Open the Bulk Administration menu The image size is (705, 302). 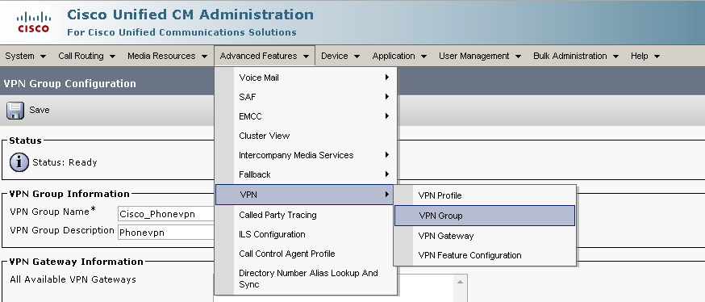tap(576, 57)
